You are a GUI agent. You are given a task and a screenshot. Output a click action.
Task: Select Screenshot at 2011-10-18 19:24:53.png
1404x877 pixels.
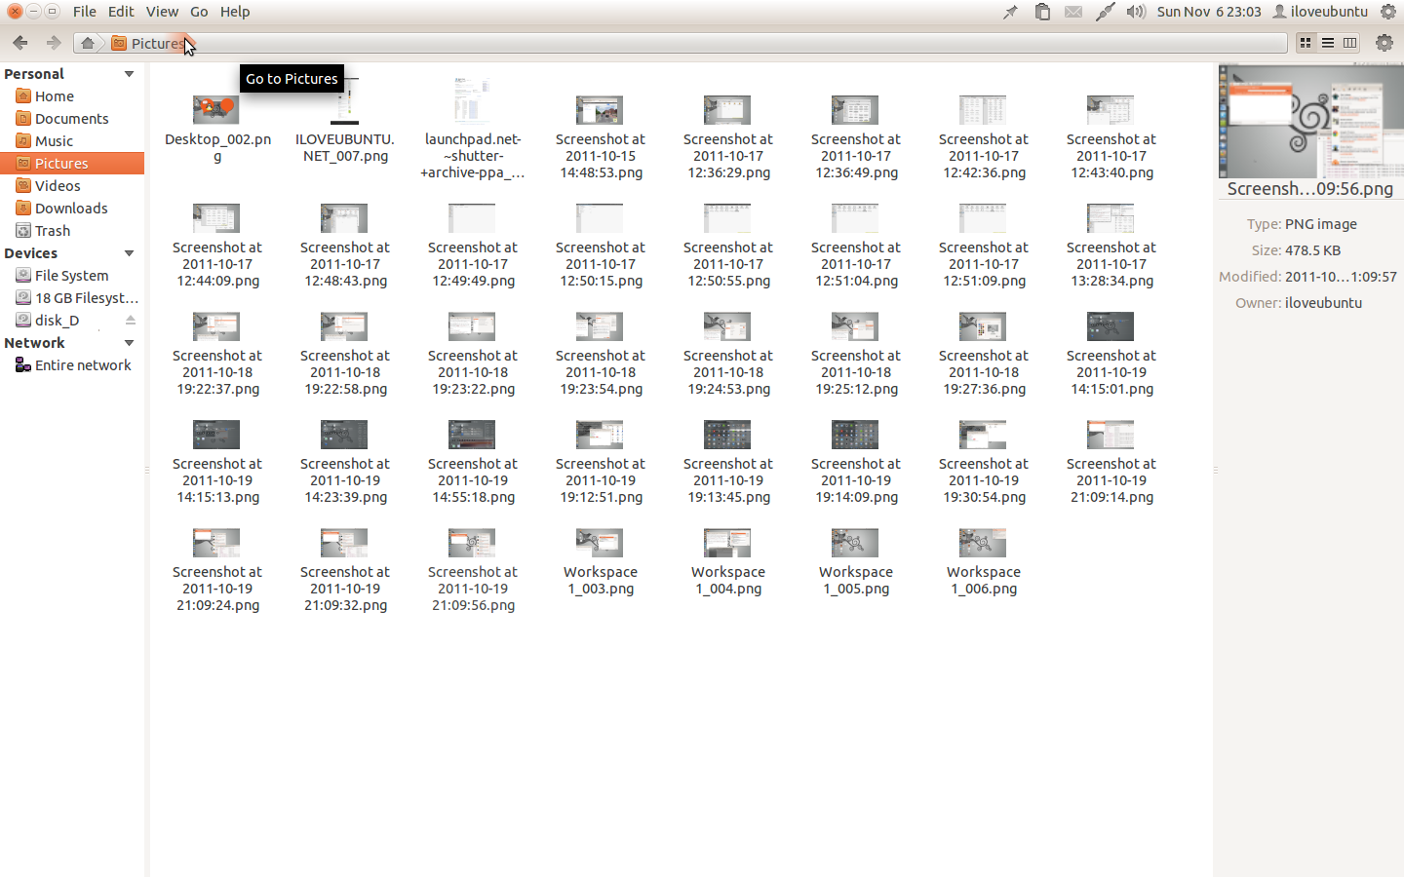pos(727,355)
